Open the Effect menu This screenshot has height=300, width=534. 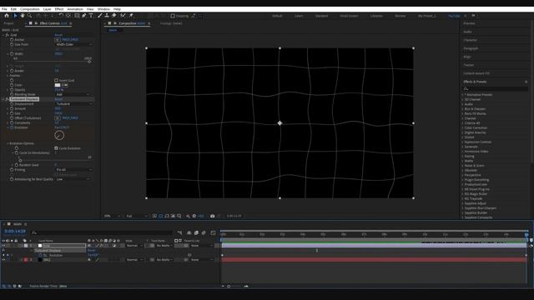click(59, 9)
